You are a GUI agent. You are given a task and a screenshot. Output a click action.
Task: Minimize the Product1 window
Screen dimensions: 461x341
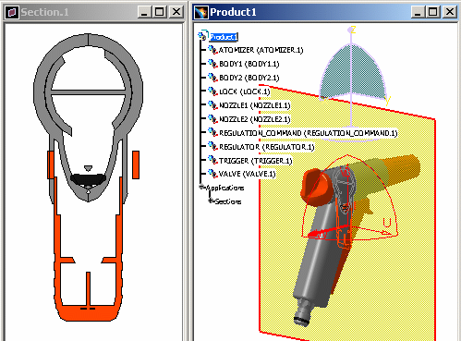point(418,12)
